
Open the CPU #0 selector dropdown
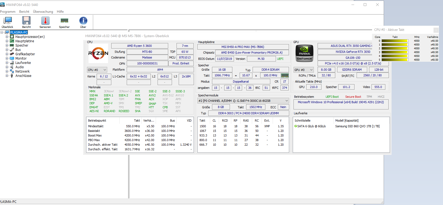point(97,70)
